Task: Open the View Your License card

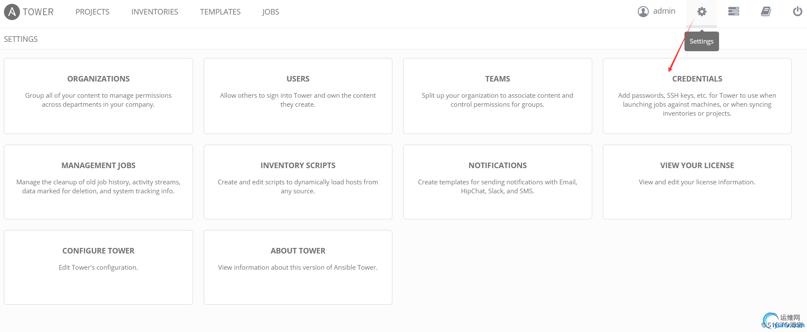Action: point(697,182)
